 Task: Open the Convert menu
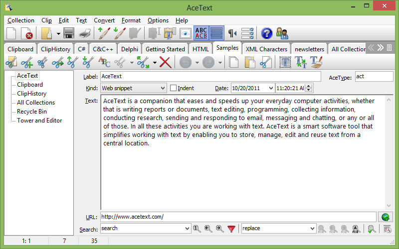tap(104, 20)
